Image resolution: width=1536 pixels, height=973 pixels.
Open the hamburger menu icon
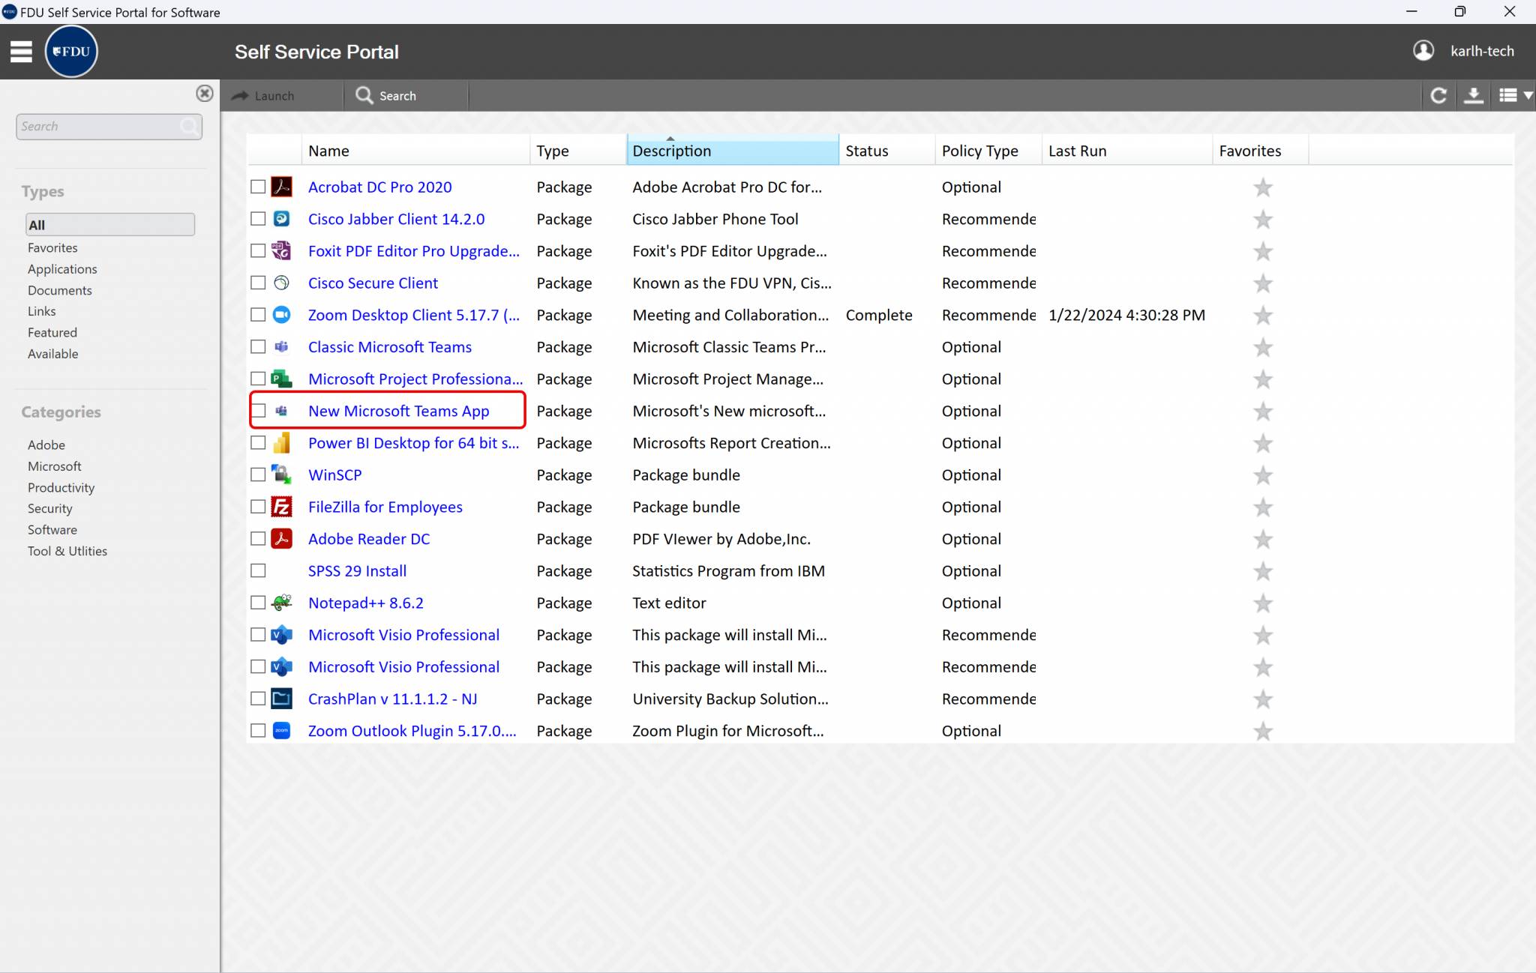coord(21,52)
